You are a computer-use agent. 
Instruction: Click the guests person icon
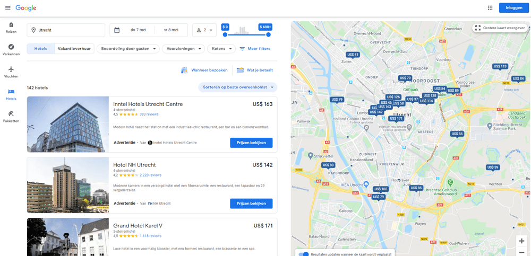(x=199, y=30)
